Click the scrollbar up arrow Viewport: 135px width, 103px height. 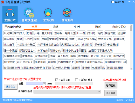pos(131,25)
